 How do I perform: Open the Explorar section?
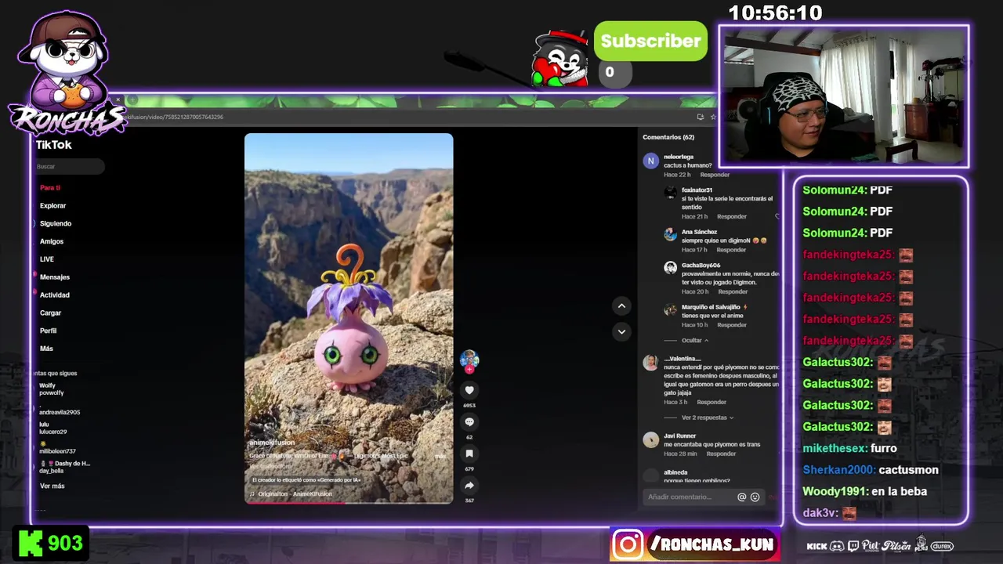pyautogui.click(x=53, y=205)
